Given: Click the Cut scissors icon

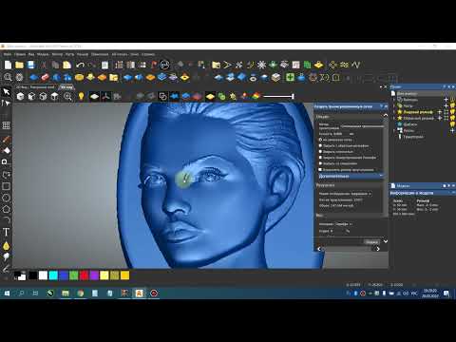Looking at the screenshot, I should (44, 65).
